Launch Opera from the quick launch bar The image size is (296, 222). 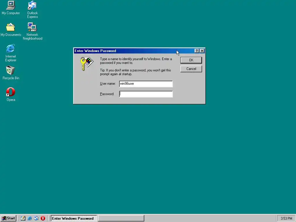(x=43, y=218)
